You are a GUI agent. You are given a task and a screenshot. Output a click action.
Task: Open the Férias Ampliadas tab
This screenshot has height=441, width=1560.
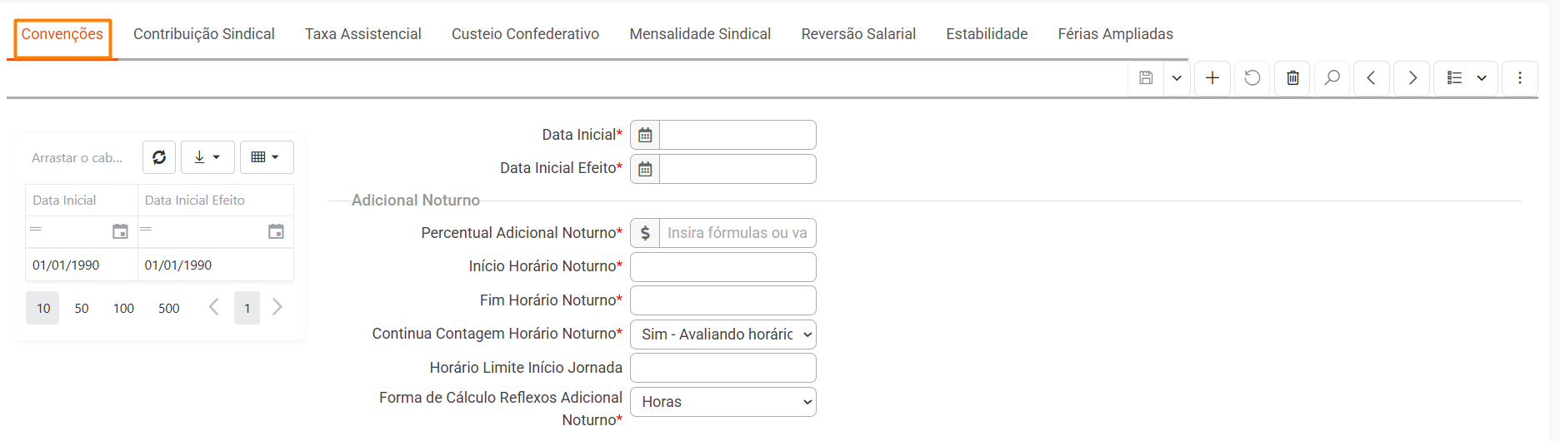1115,34
